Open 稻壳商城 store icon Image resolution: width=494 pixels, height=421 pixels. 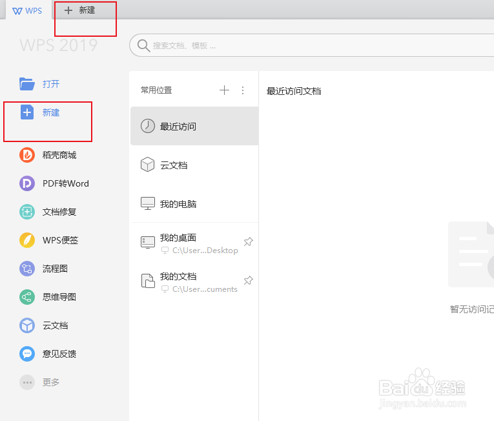(27, 155)
